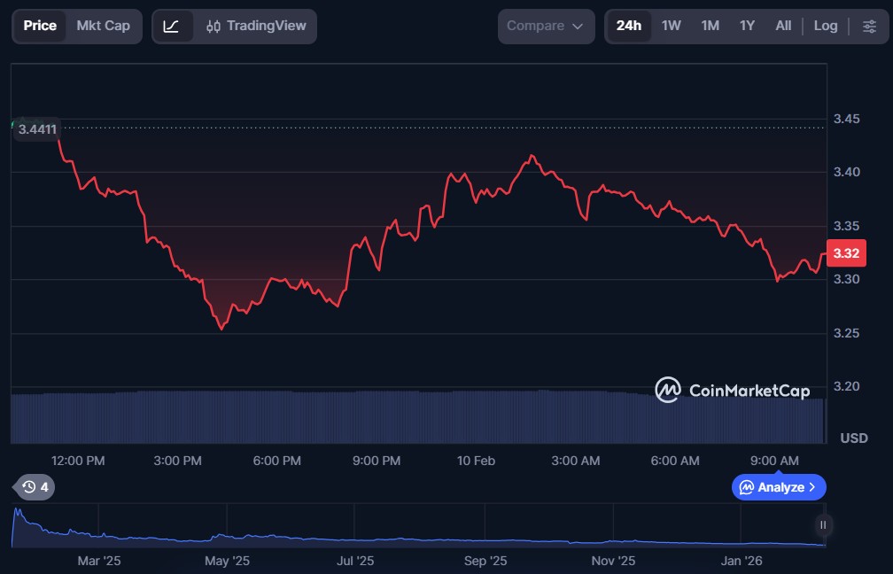Click the red 3.32 current price label
Viewport: 893px width, 574px height.
pyautogui.click(x=846, y=253)
